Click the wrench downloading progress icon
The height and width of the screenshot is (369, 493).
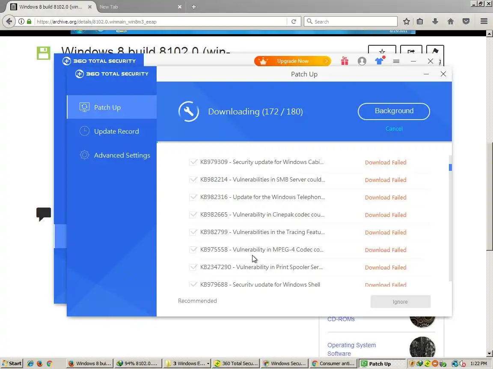(189, 111)
